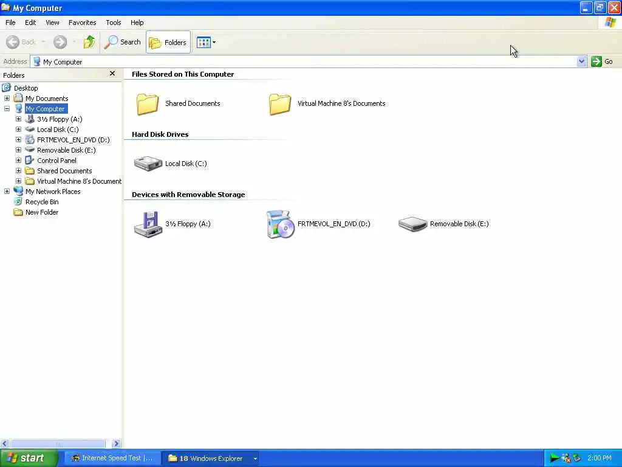Expand Virtual Machine 8's Documents tree node

tap(18, 181)
